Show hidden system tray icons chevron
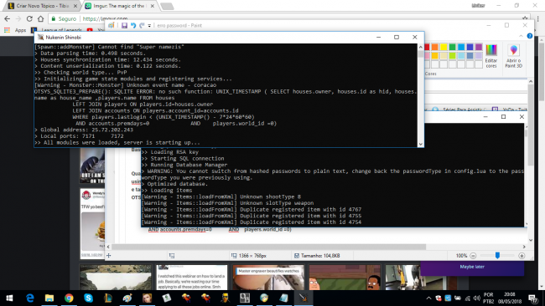545x306 pixels. tap(428, 298)
